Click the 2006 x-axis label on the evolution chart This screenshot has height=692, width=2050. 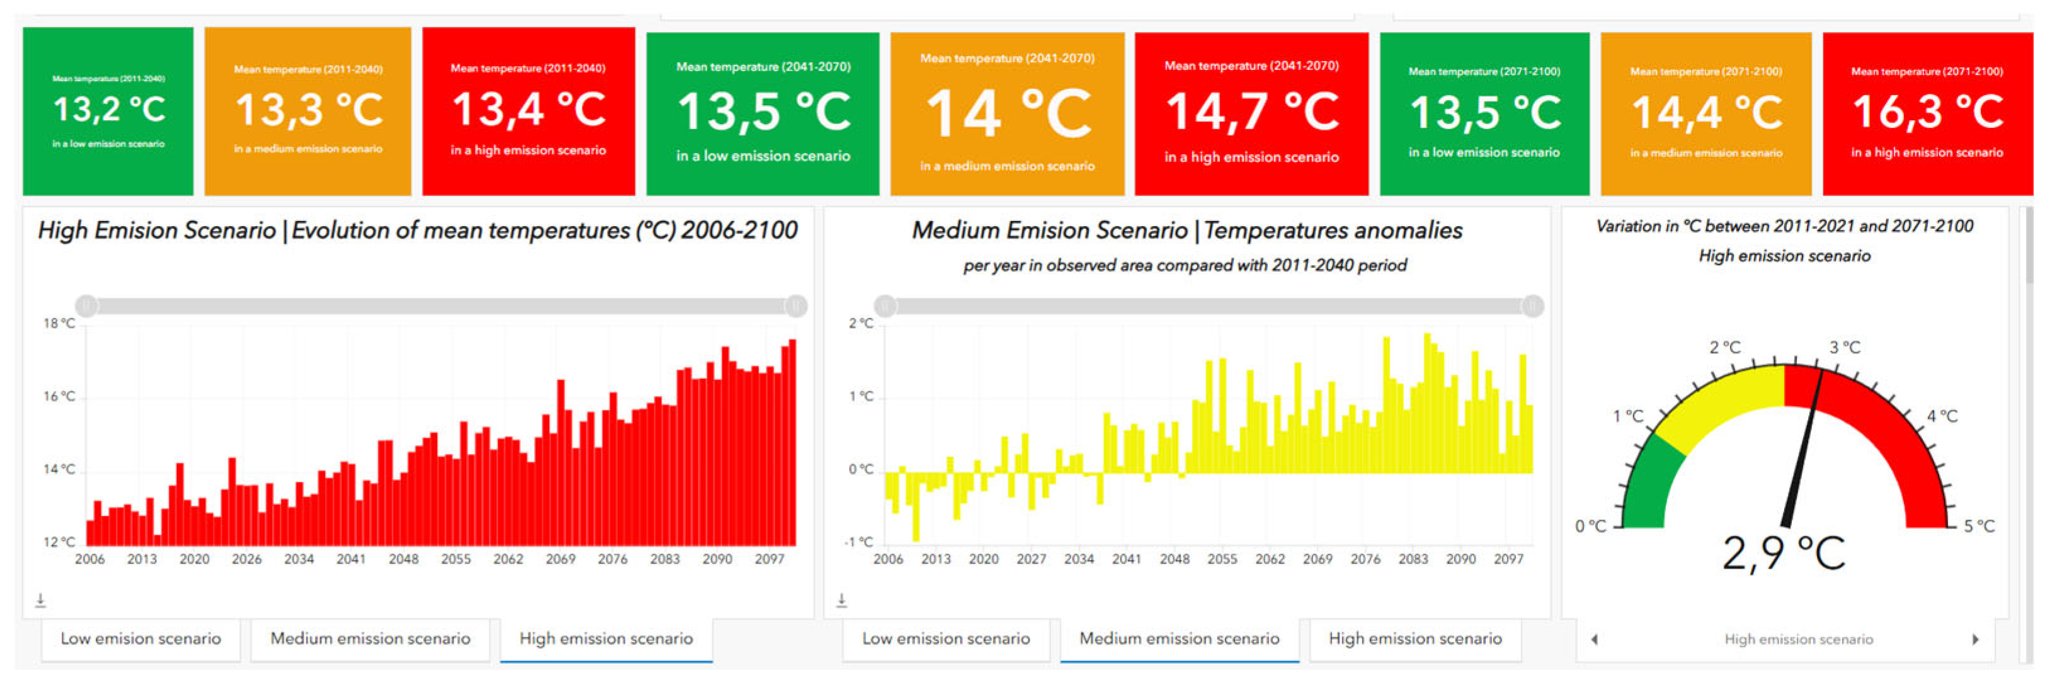tap(90, 559)
